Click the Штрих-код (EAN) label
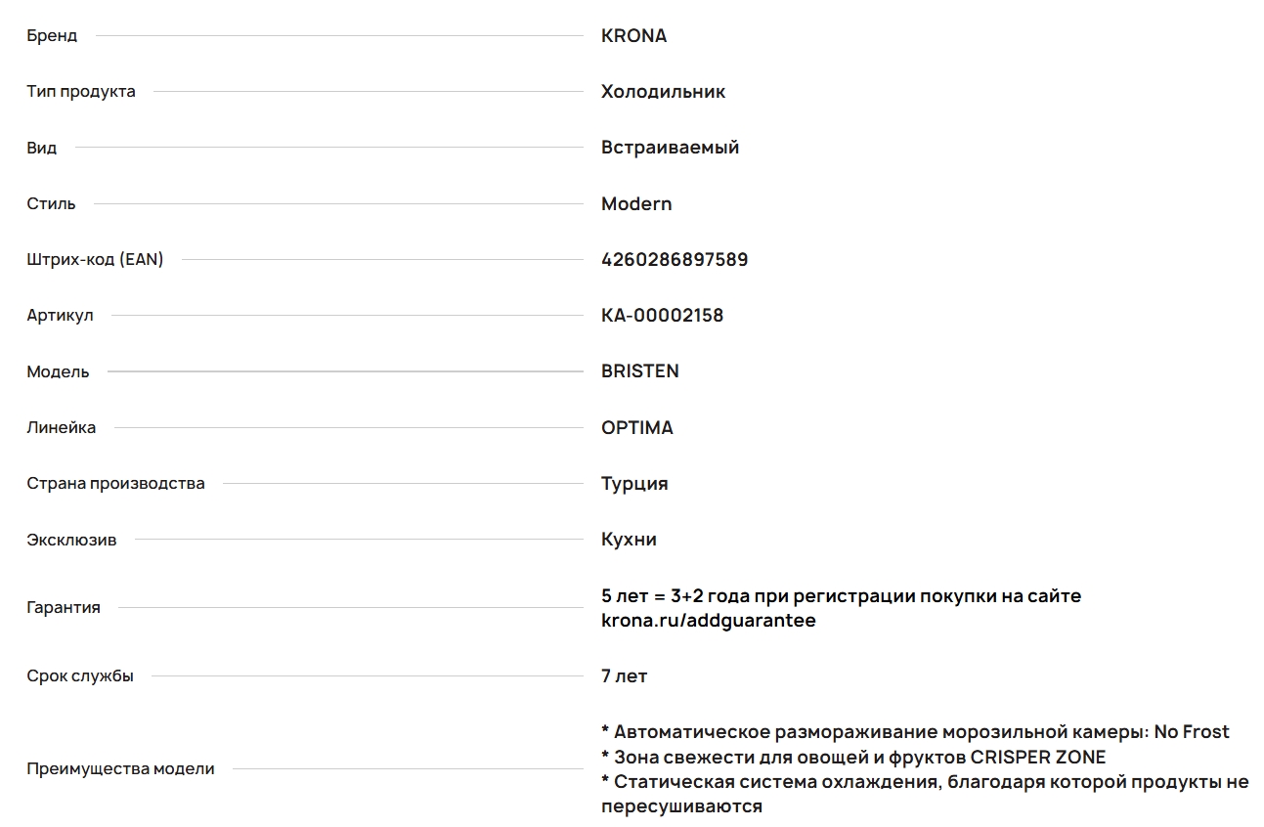Viewport: 1264px width, 827px height. click(x=95, y=260)
